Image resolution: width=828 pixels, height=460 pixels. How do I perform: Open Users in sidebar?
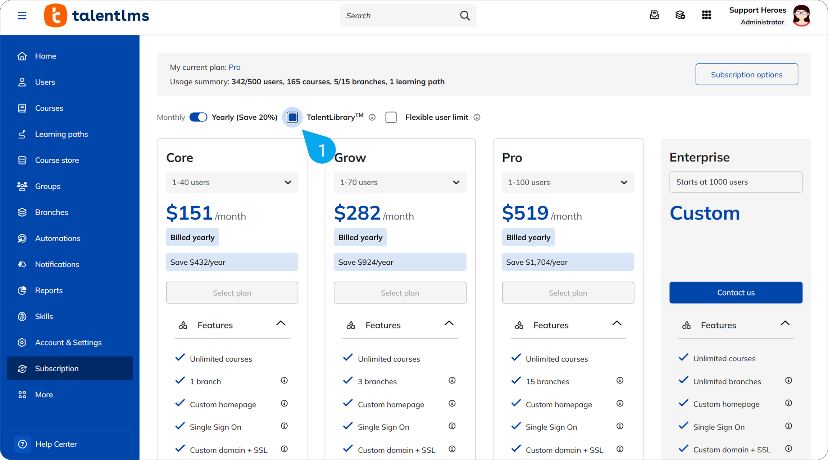click(70, 82)
